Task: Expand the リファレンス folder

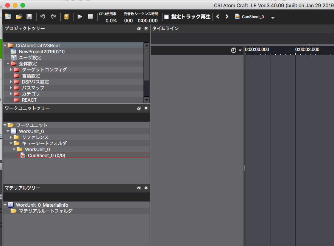Action: pos(11,137)
